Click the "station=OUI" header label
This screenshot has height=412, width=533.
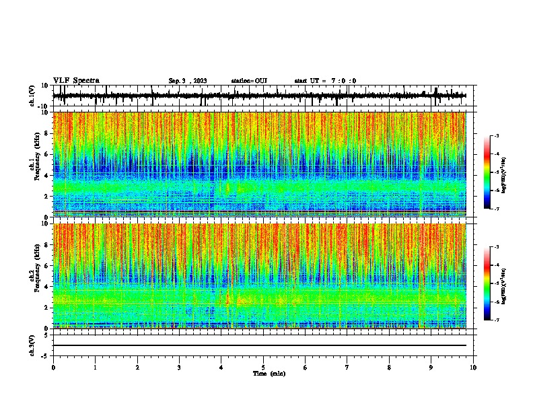point(249,81)
